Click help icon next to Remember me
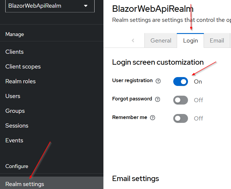Image resolution: width=231 pixels, height=189 pixels. (x=153, y=118)
